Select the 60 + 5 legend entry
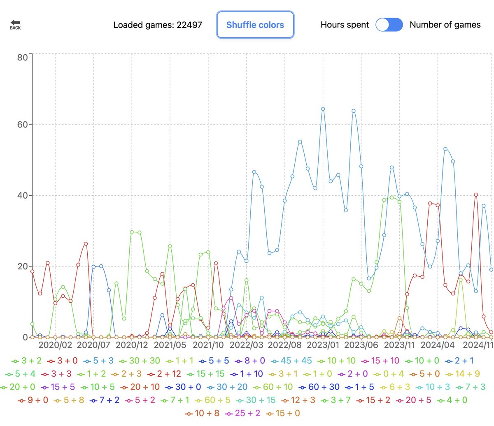This screenshot has height=426, width=494. point(212,400)
